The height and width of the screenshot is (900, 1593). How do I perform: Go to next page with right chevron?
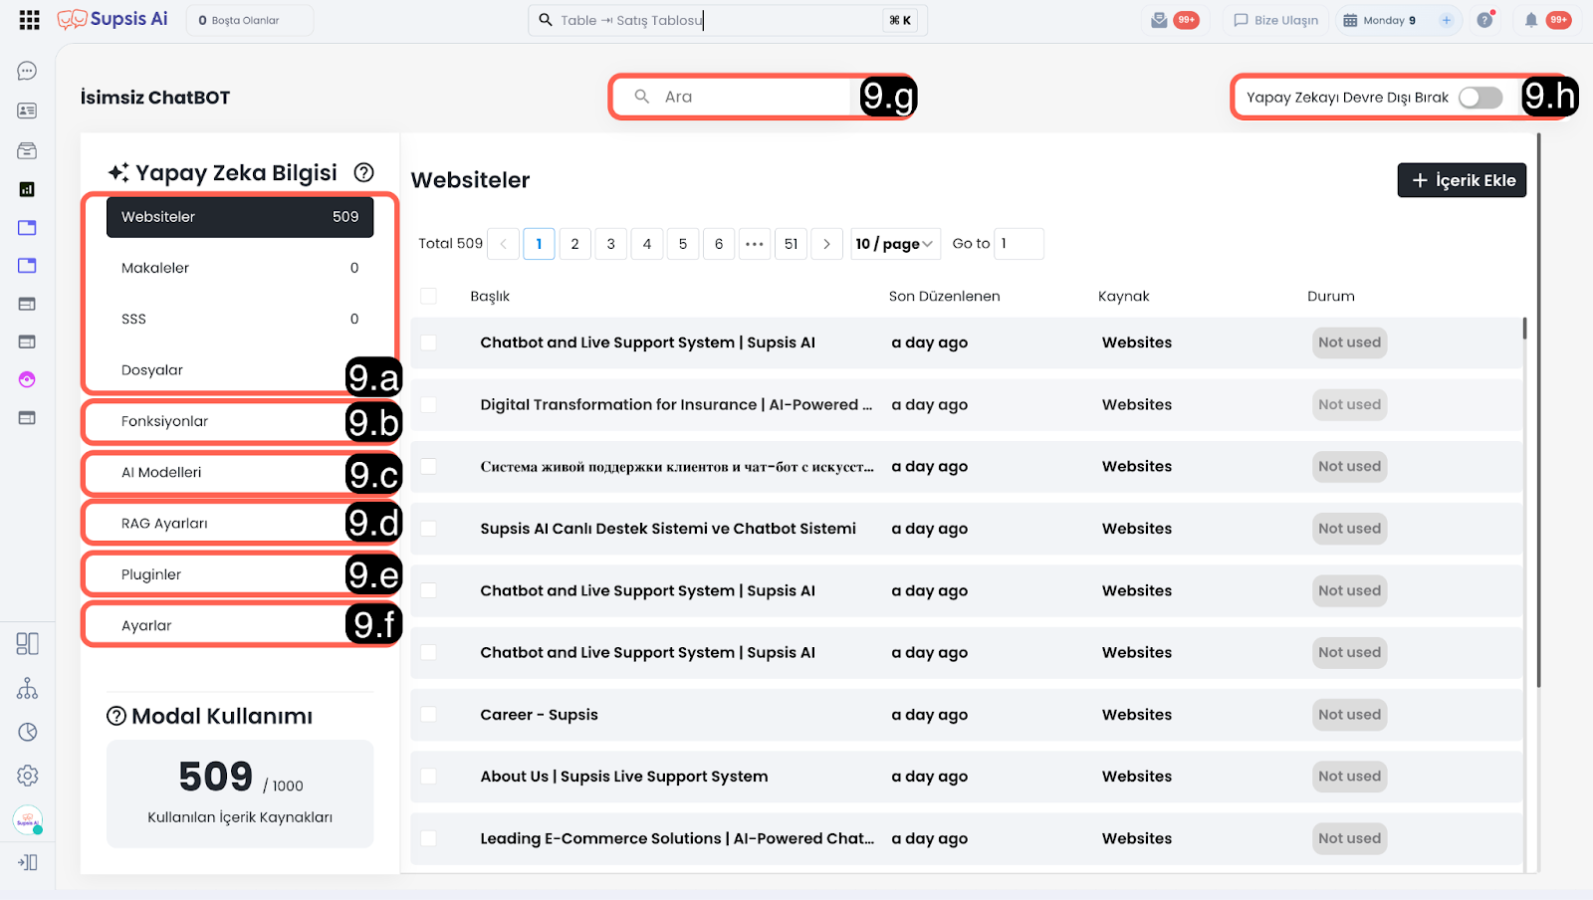pyautogui.click(x=826, y=244)
